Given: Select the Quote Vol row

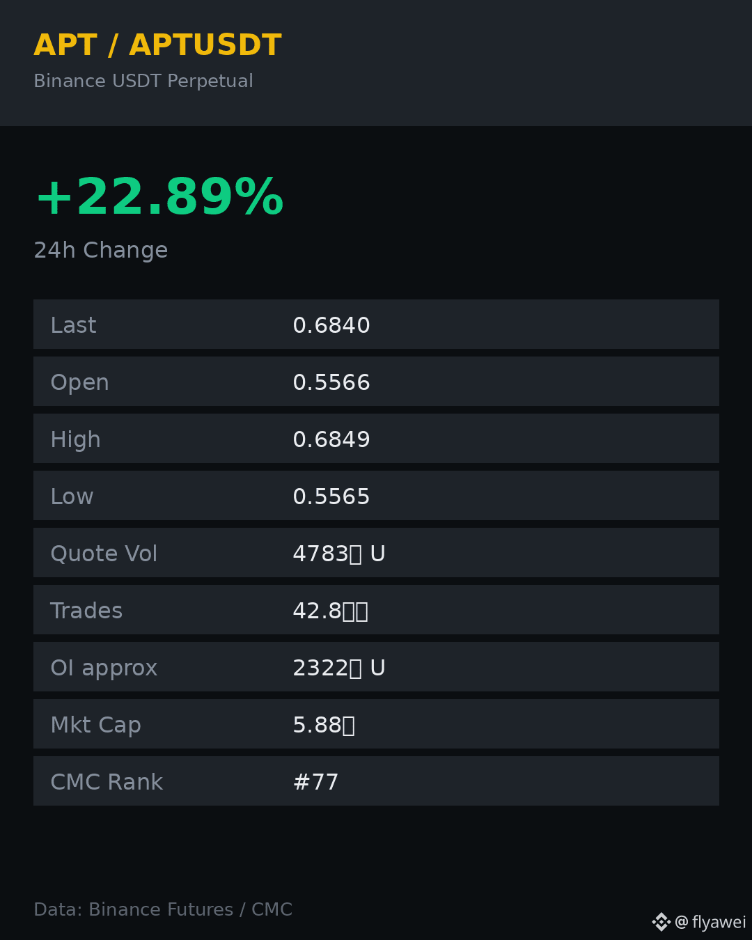Looking at the screenshot, I should [376, 553].
